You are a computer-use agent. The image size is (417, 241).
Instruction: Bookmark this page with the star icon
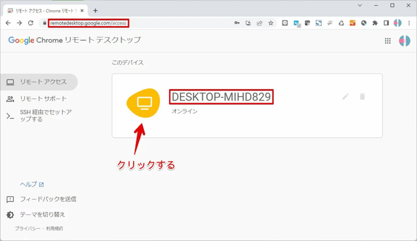pos(271,23)
